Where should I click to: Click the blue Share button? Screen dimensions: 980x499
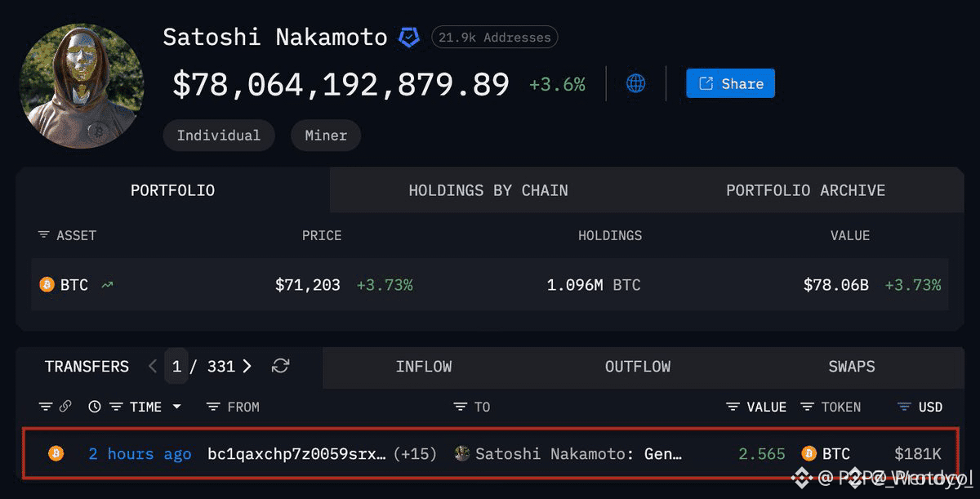730,83
